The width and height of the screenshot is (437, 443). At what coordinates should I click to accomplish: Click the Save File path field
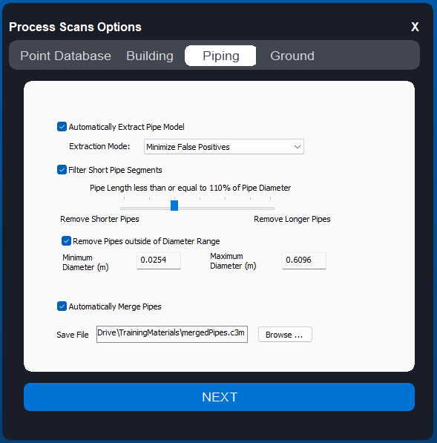click(172, 334)
